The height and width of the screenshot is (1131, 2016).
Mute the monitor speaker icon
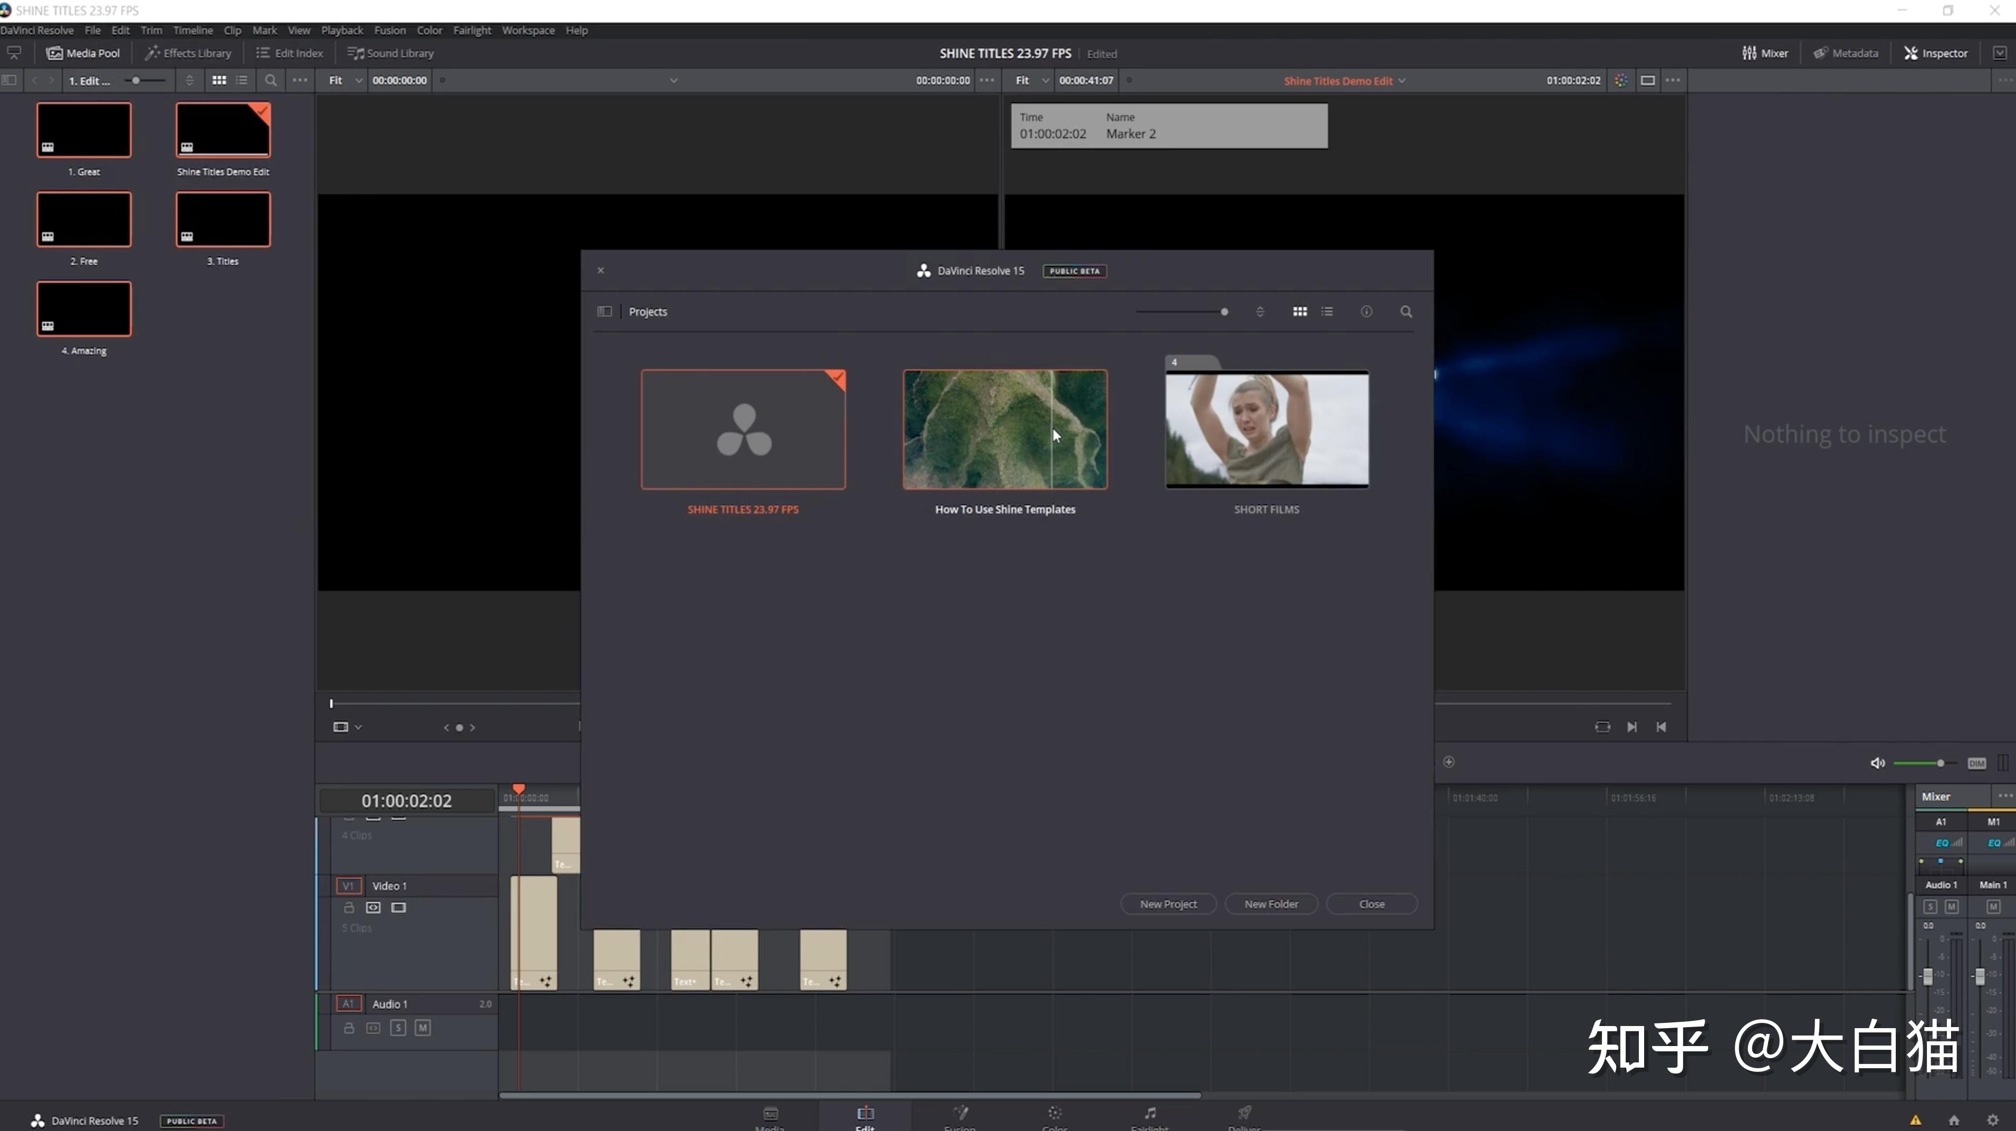coord(1877,762)
